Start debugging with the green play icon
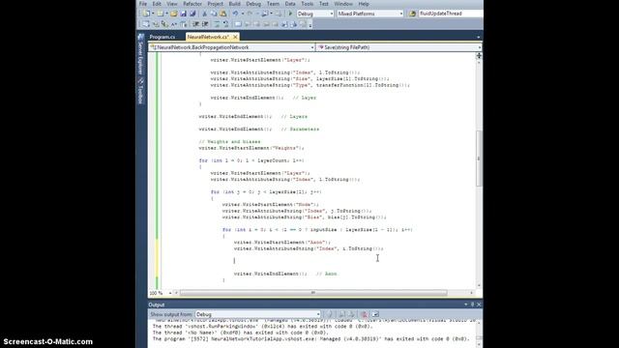 tap(290, 14)
